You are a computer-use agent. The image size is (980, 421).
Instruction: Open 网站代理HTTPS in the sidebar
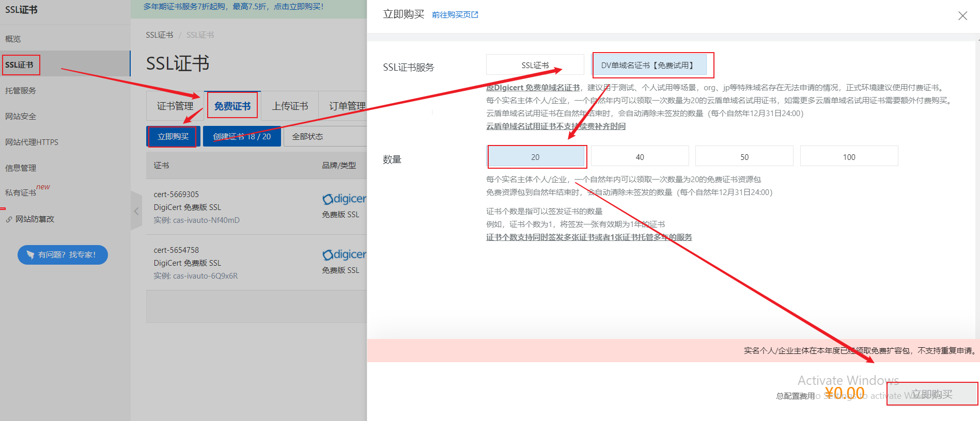click(x=32, y=142)
